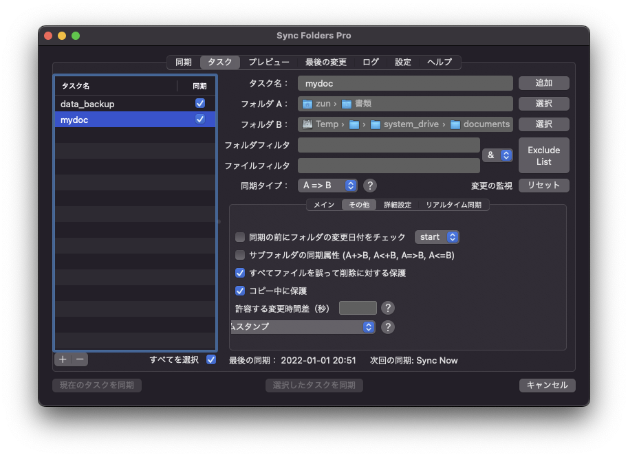Screen dimensions: 628x457
Task: Open the ヘルプ tab
Action: 440,63
